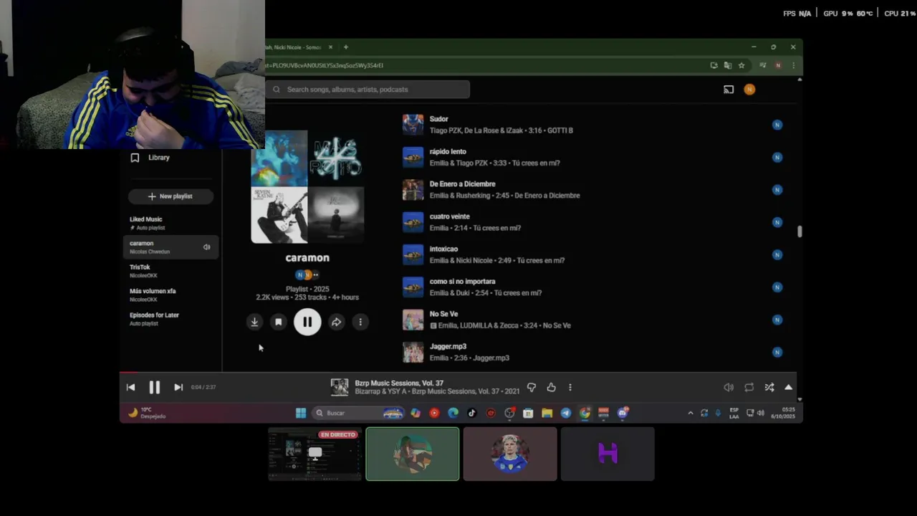This screenshot has width=917, height=516.
Task: Click the Jagger.mp3 album thumbnail
Action: point(413,352)
